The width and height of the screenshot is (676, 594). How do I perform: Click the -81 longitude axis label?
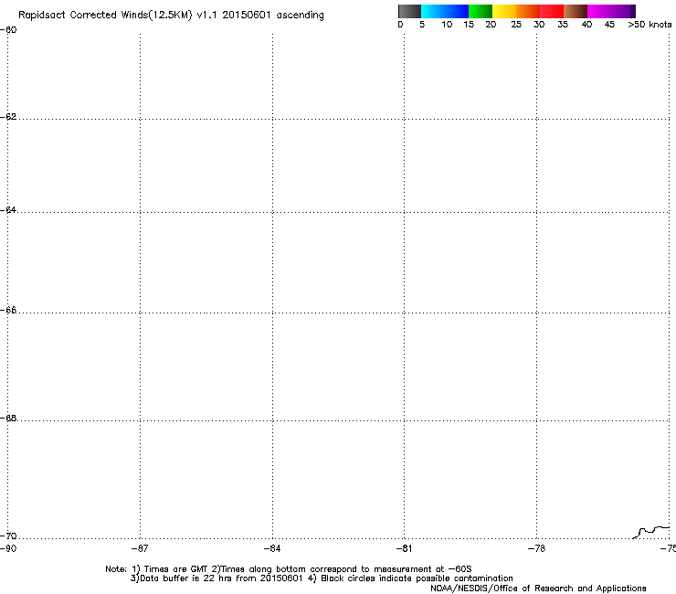pos(404,548)
